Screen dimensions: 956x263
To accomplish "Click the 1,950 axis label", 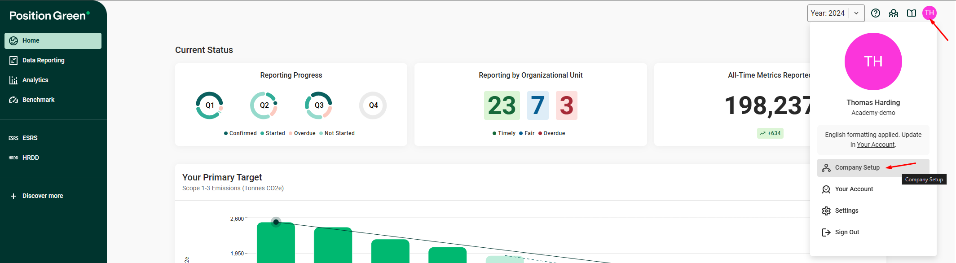I will [237, 254].
